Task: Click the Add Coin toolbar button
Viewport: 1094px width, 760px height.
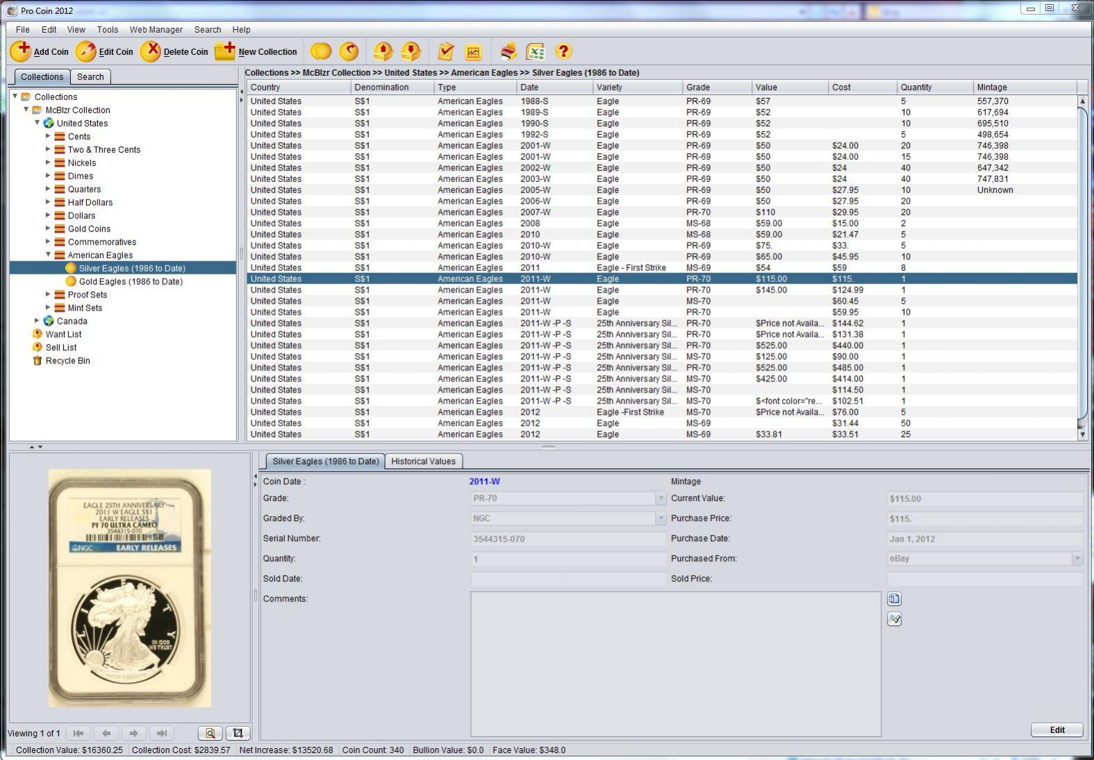Action: pos(40,51)
